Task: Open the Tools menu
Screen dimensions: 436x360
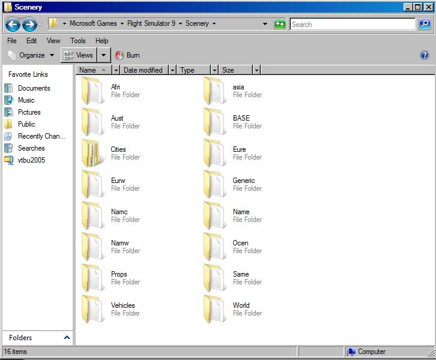Action: (x=77, y=41)
